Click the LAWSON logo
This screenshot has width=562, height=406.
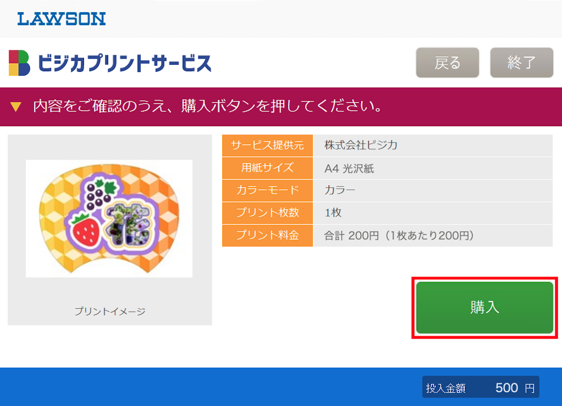(x=61, y=19)
